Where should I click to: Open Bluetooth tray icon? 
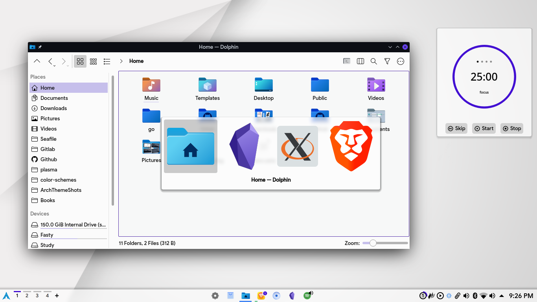click(475, 296)
